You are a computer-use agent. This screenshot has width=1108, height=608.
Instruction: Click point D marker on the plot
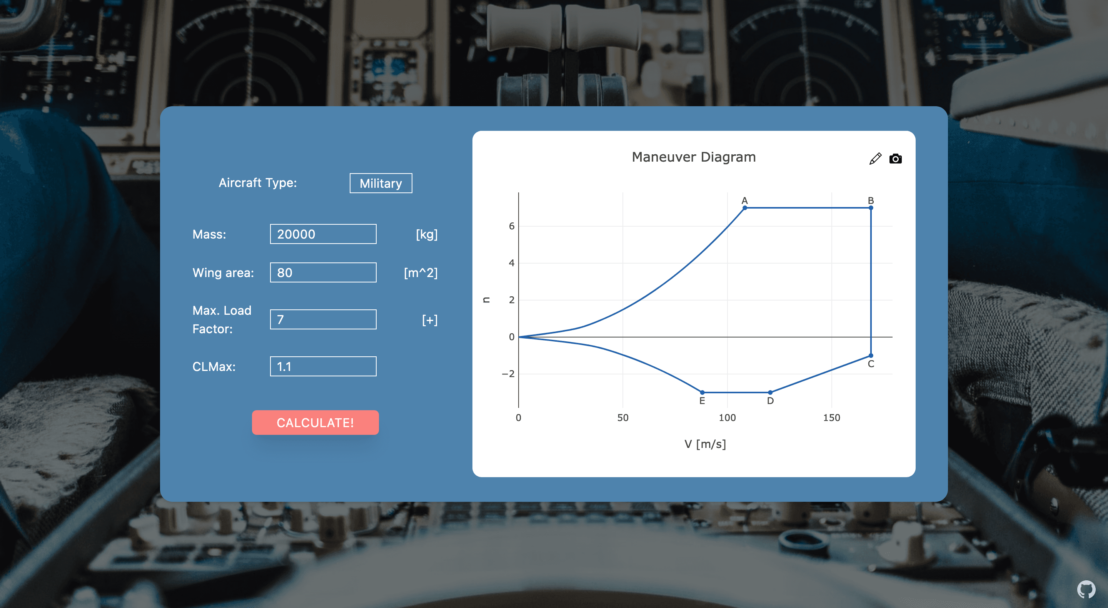tap(770, 393)
